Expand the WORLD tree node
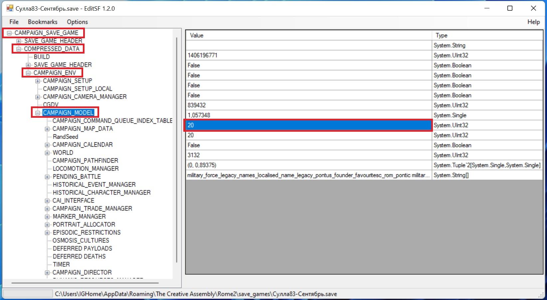The image size is (547, 300). (x=47, y=153)
